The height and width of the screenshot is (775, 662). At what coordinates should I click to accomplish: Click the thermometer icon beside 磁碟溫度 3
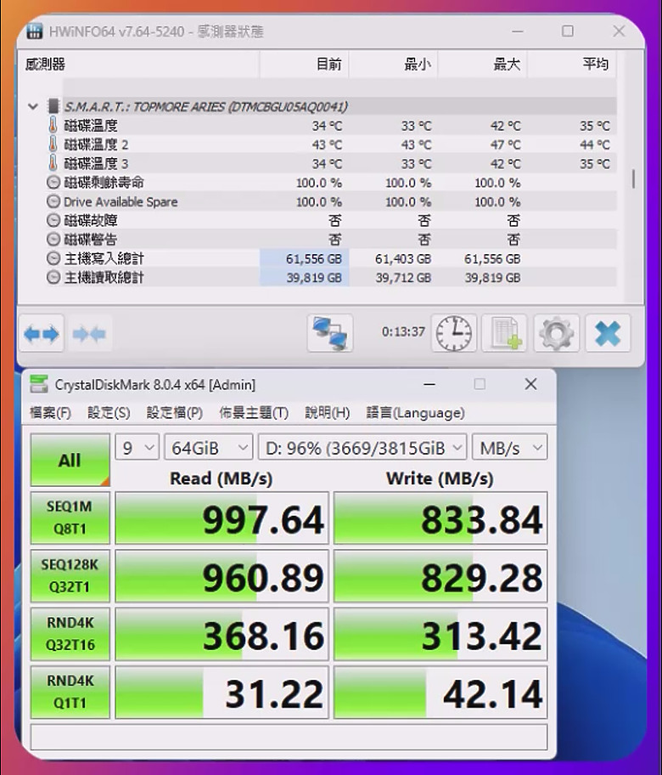click(53, 163)
